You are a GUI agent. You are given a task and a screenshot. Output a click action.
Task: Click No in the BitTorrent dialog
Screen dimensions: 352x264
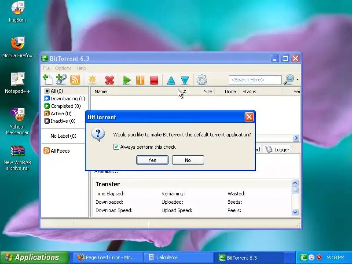pyautogui.click(x=188, y=160)
